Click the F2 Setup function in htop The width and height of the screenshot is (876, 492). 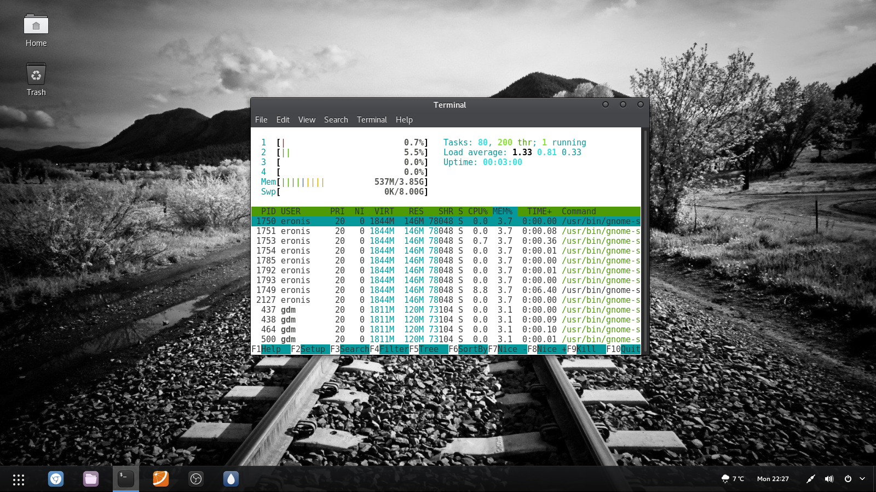pyautogui.click(x=310, y=349)
